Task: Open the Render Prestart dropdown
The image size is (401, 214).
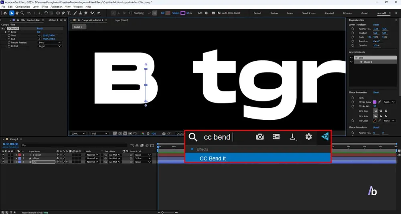Action: [50, 43]
